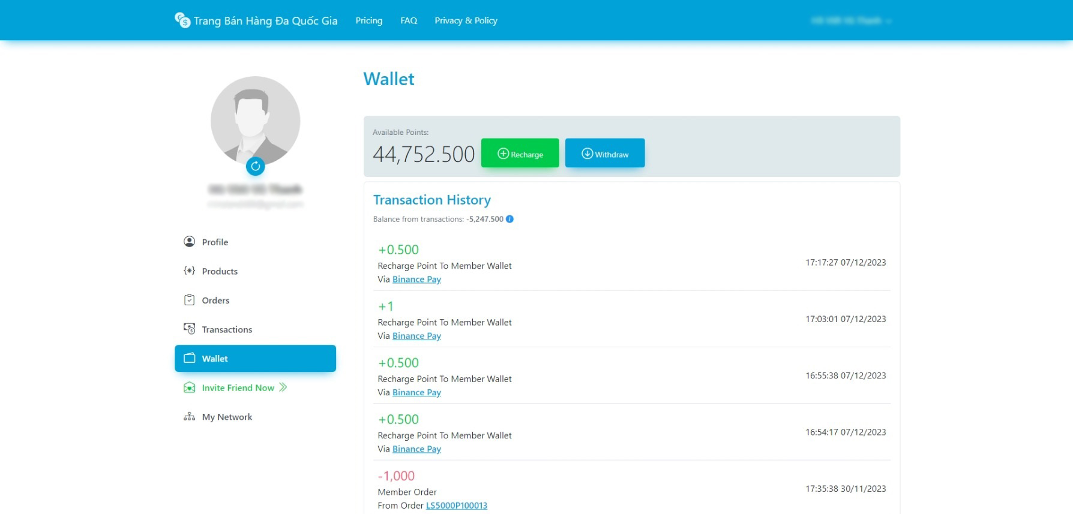Click the Member Order description text
The image size is (1073, 514).
(407, 492)
